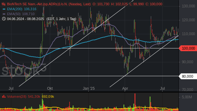Click the EMA(200) value 106,316
Image resolution: width=197 pixels, height=111 pixels.
pyautogui.click(x=30, y=9)
